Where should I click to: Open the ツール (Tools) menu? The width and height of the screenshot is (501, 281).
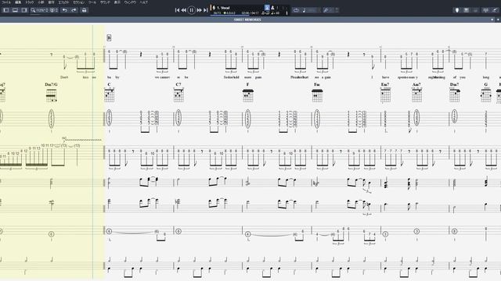[92, 2]
